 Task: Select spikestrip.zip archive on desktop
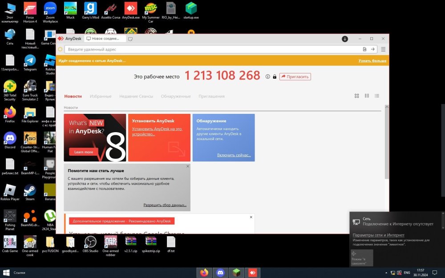click(x=151, y=244)
